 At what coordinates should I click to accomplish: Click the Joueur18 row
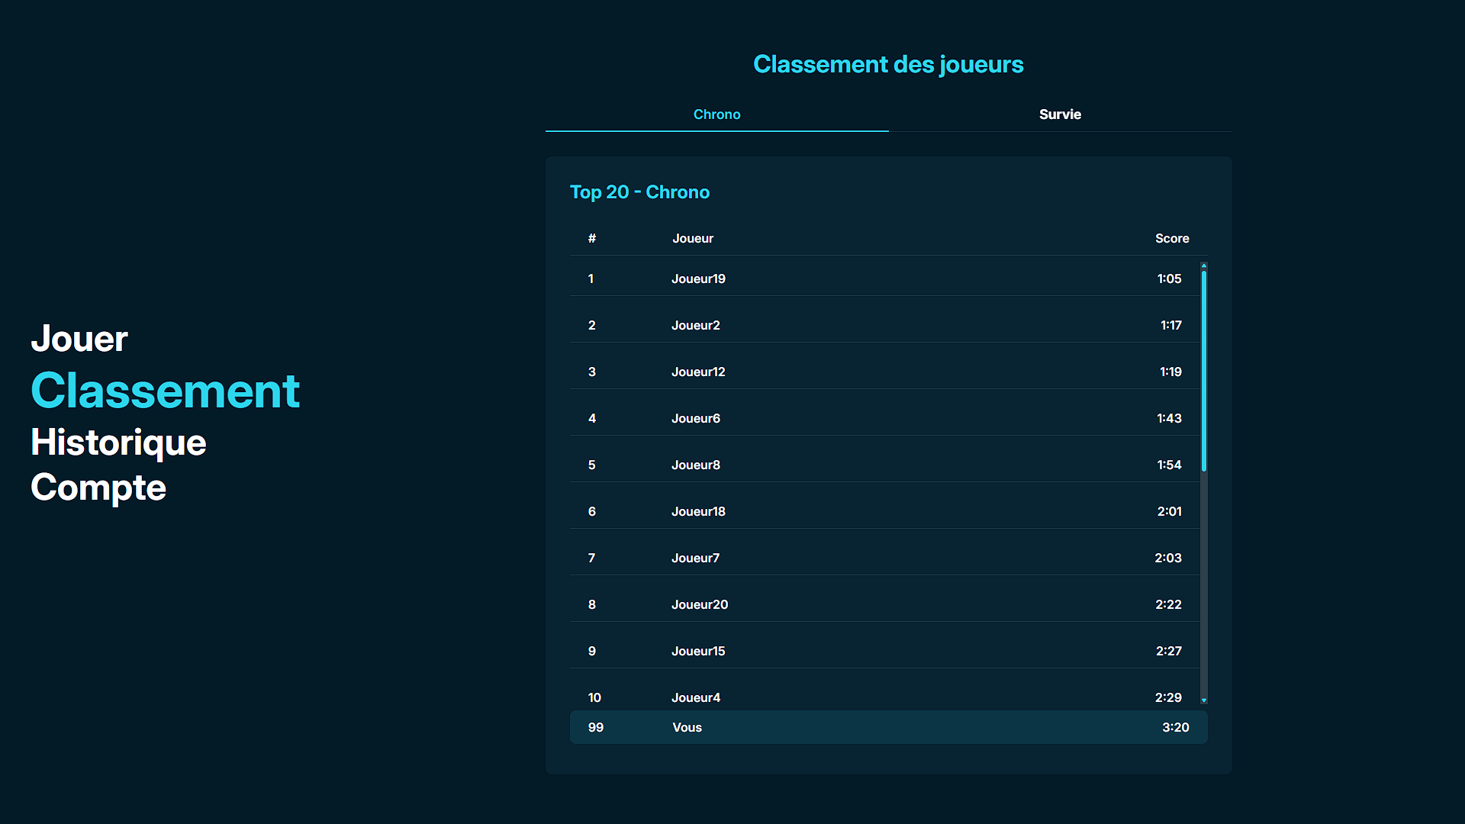click(x=885, y=512)
